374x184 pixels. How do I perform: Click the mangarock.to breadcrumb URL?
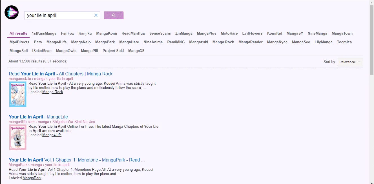(x=41, y=79)
